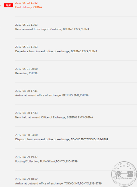Screen dimensions: 137x187
Task: Select the 2017-04-29 19:37 timestamp
Action: [x=26, y=157]
